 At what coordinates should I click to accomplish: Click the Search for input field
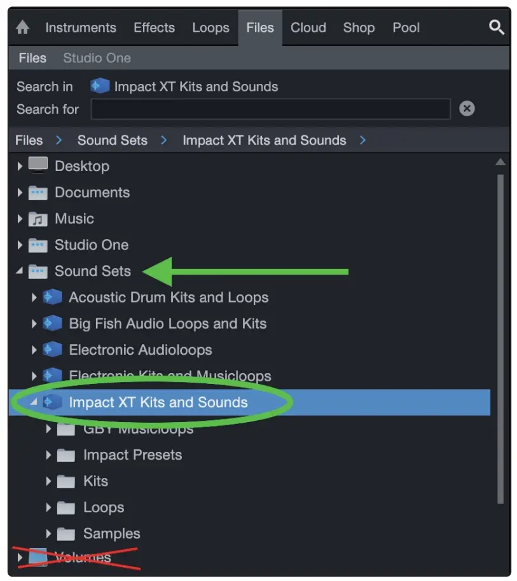tap(270, 109)
